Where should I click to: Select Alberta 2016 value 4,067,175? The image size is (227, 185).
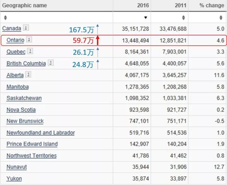137,75
